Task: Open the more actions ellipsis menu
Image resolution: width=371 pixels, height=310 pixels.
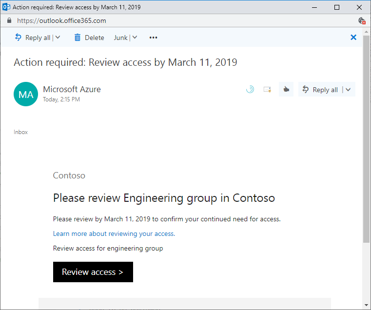Action: coord(154,38)
